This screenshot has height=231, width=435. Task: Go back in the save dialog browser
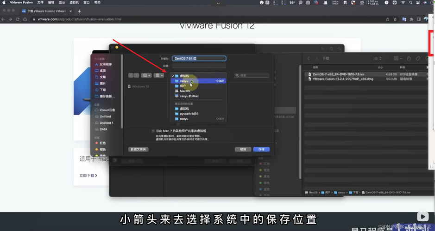131,75
